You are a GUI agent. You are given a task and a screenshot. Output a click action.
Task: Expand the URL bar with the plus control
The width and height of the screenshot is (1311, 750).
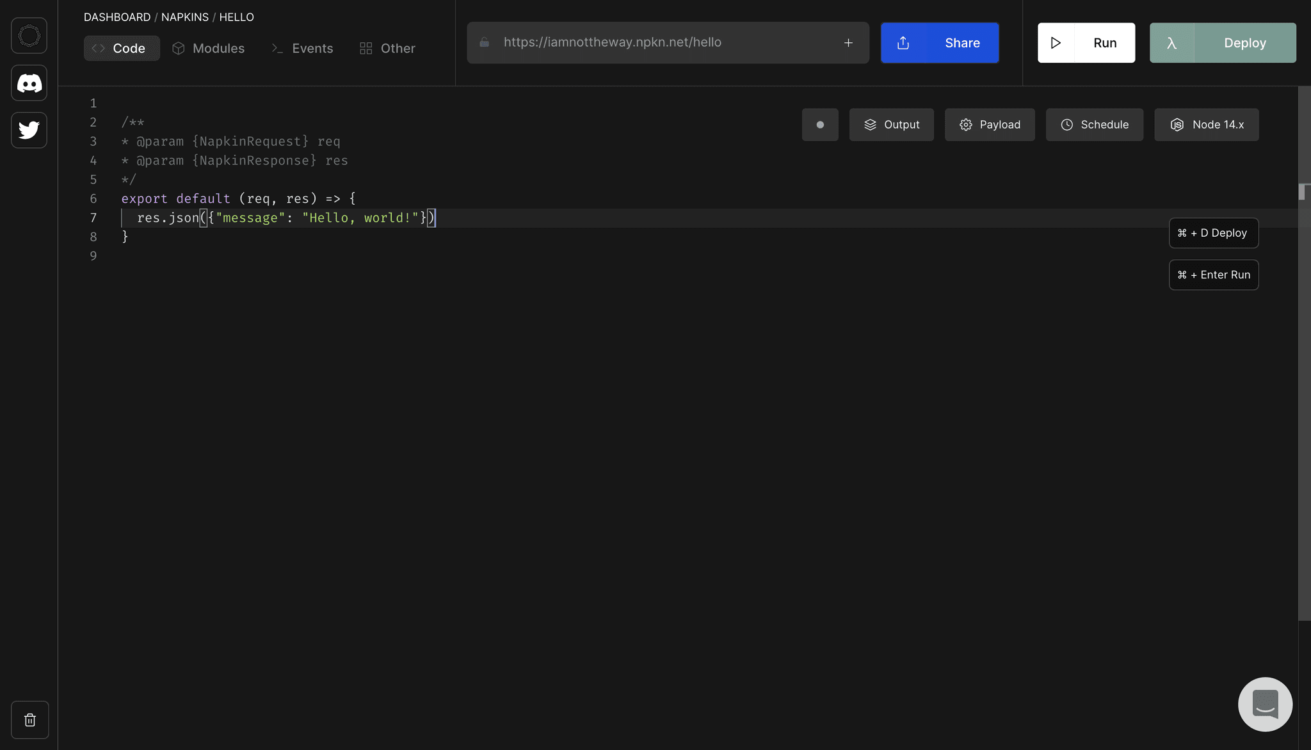[x=848, y=42]
